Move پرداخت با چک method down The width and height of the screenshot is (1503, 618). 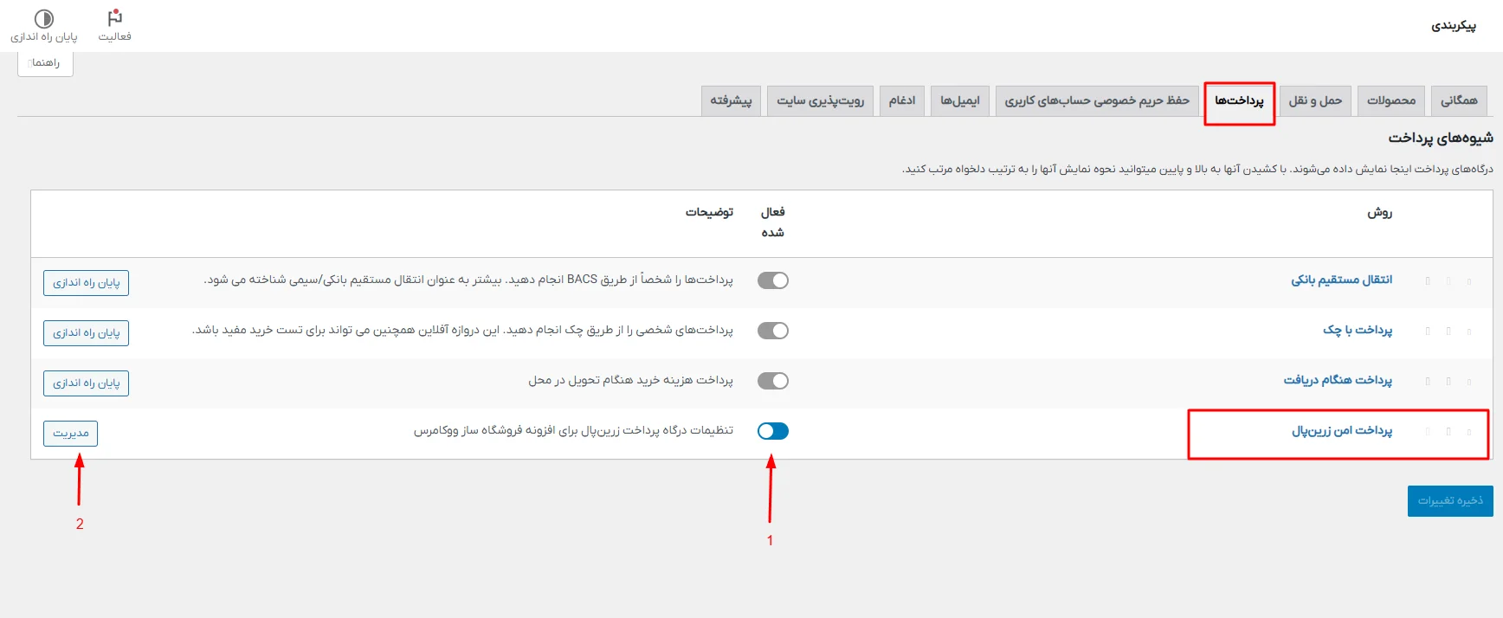point(1428,331)
